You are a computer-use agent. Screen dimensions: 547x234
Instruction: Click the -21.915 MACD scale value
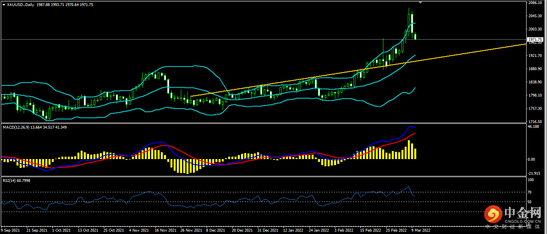[x=534, y=173]
